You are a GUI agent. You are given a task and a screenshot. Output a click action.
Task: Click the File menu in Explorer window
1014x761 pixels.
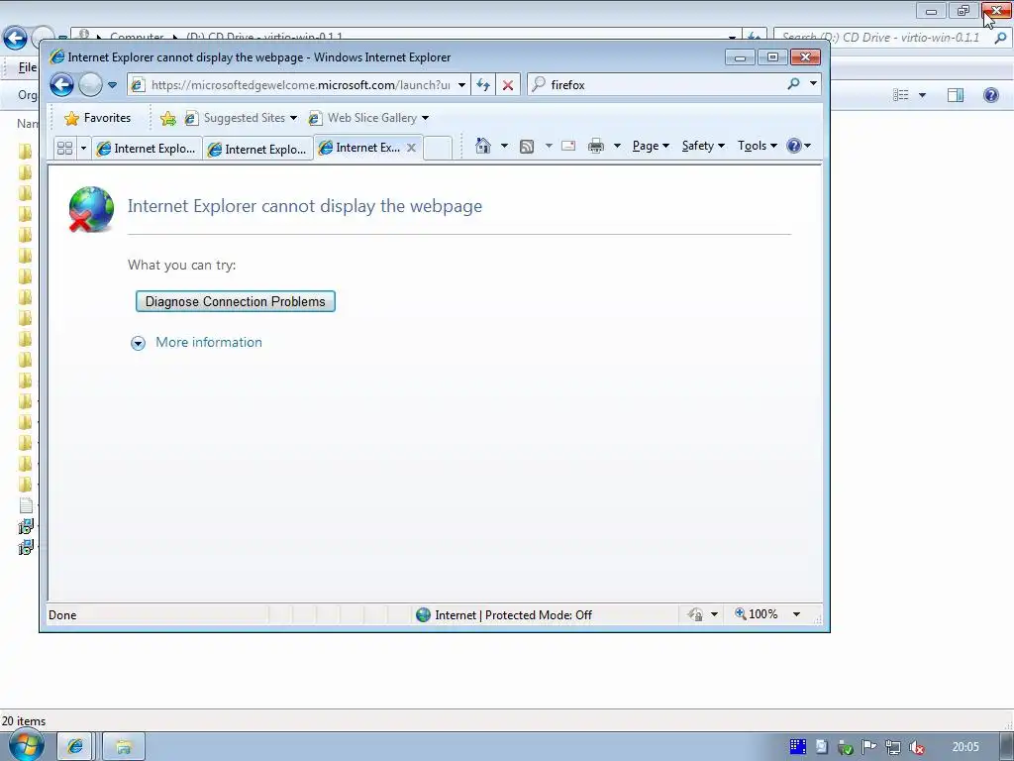[x=27, y=67]
